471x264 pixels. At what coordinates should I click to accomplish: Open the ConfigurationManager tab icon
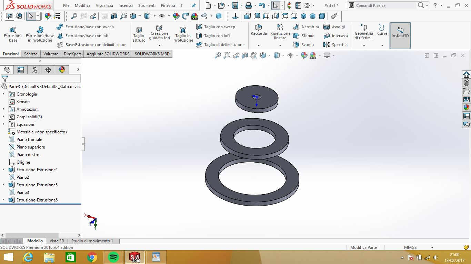tap(34, 70)
